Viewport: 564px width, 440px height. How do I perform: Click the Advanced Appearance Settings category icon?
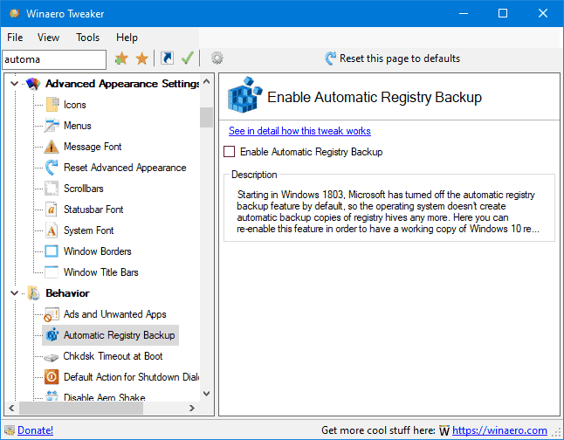[33, 84]
